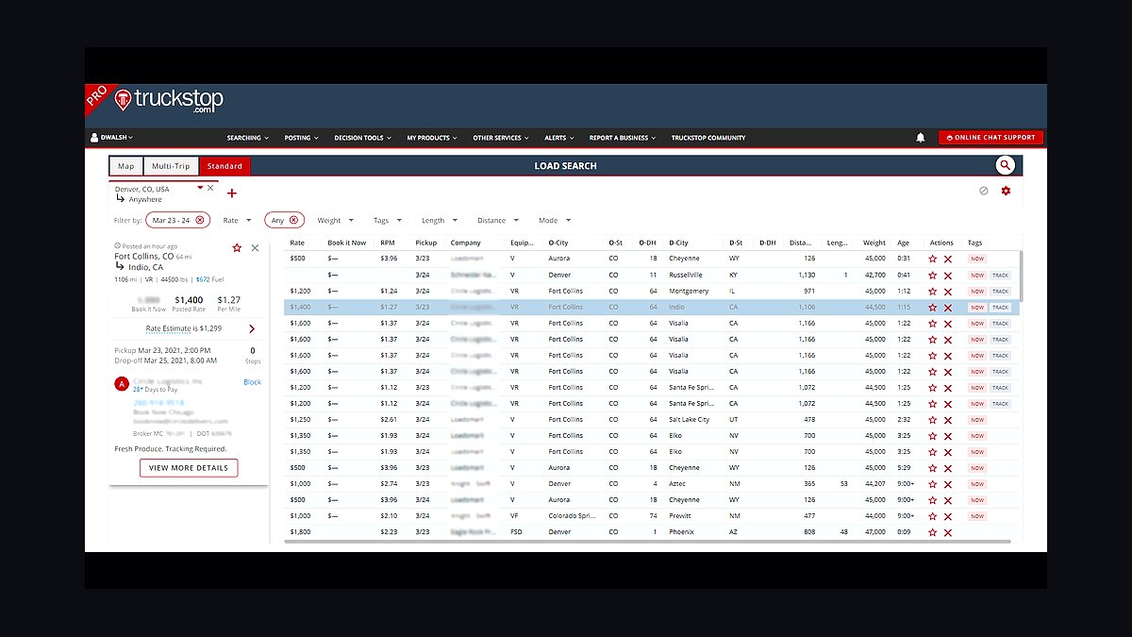
Task: Hide the Phoenix AZ load with red X
Action: pos(948,531)
